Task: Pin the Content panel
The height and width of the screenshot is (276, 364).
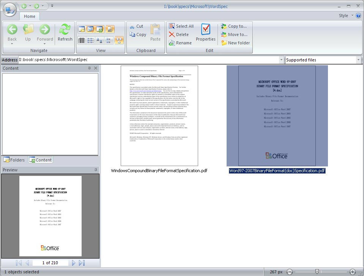Action: [89, 68]
